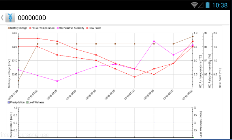Click the 2.0 dew point axis value
The width and height of the screenshot is (232, 140).
click(215, 33)
